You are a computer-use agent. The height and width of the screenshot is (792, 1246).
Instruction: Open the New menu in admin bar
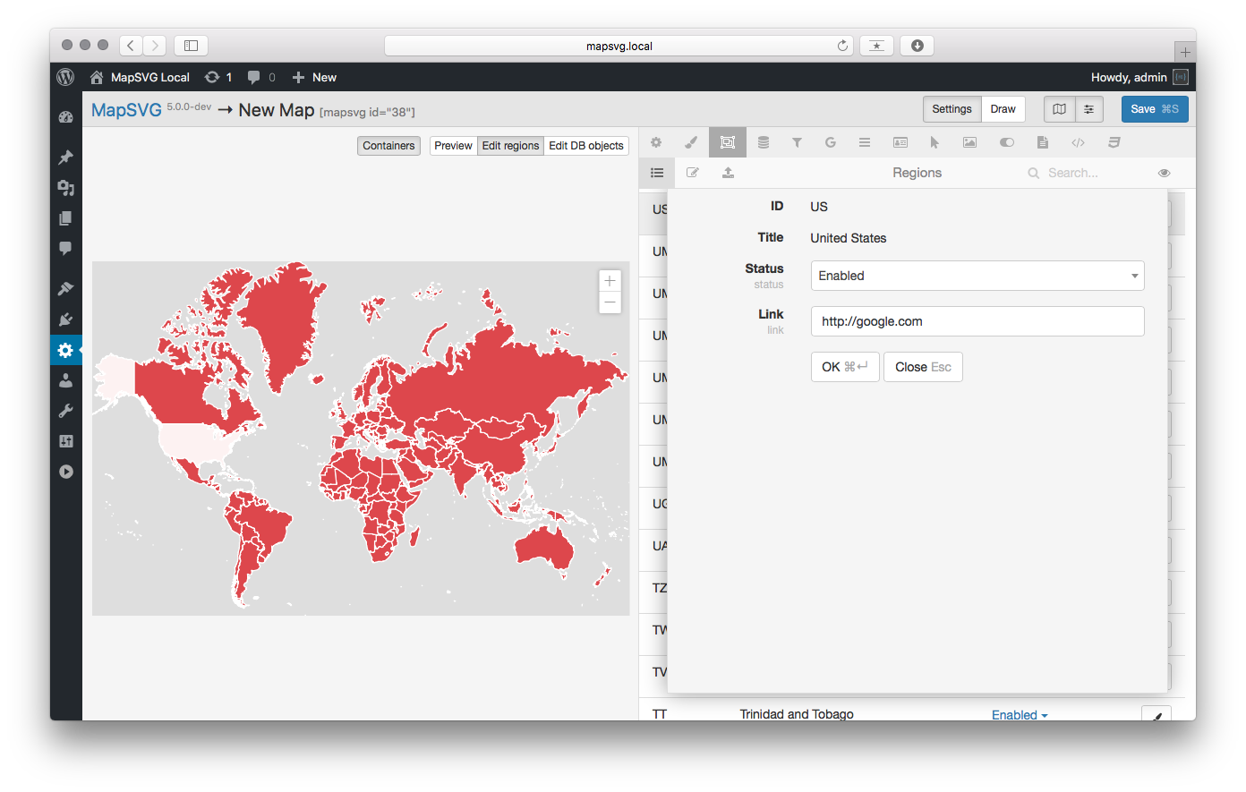(314, 77)
